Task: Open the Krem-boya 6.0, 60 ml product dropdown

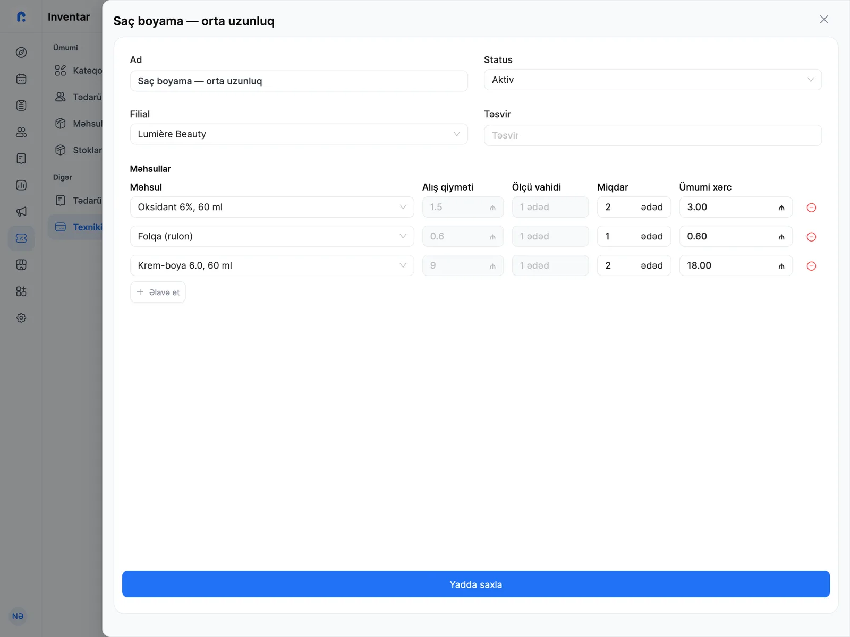Action: [x=272, y=265]
